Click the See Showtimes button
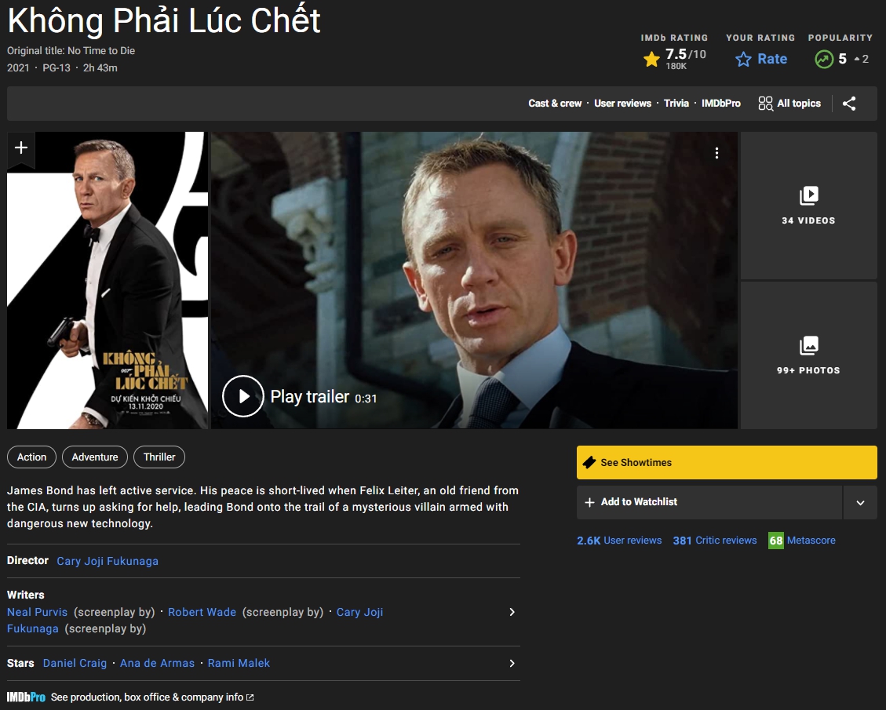This screenshot has height=710, width=886. click(727, 462)
